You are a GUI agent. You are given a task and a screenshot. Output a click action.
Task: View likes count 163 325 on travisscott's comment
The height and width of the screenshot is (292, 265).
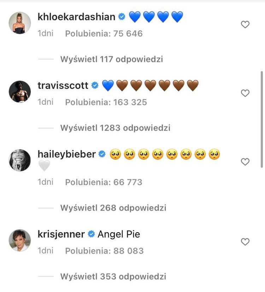click(106, 102)
